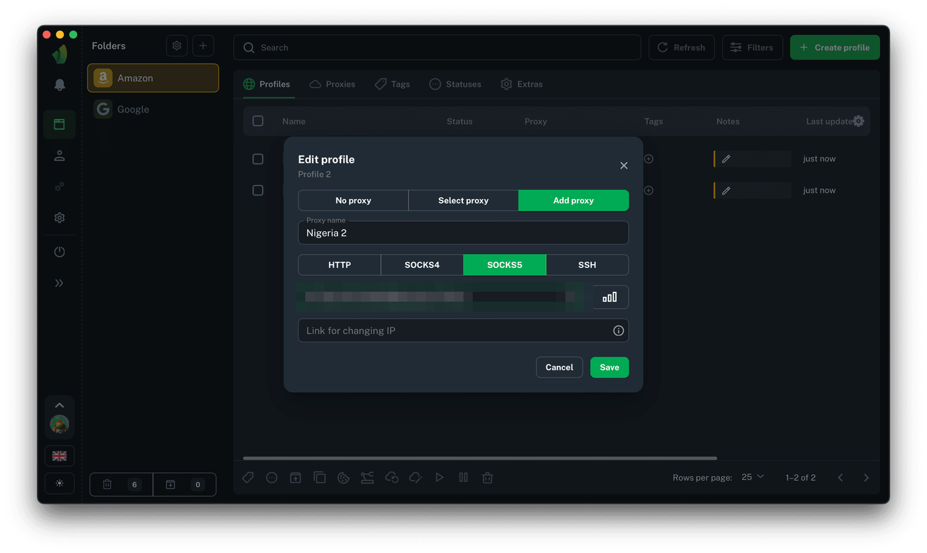Select the HTTP proxy type

tap(340, 265)
